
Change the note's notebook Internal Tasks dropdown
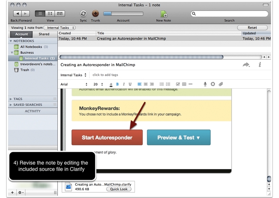click(x=73, y=75)
